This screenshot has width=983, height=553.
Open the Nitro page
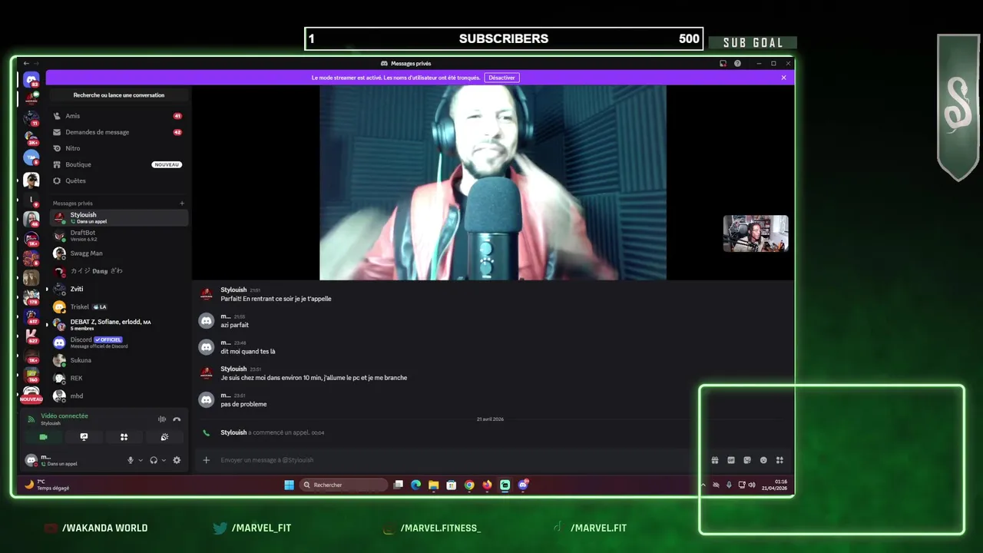click(118, 148)
